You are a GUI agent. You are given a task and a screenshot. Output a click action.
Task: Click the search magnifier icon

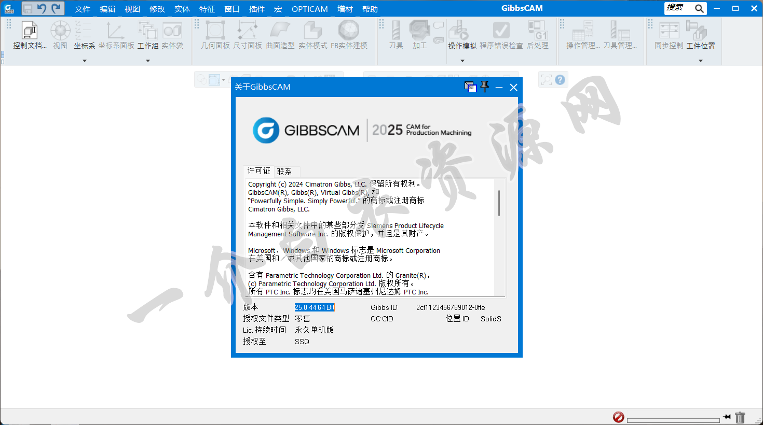click(699, 8)
